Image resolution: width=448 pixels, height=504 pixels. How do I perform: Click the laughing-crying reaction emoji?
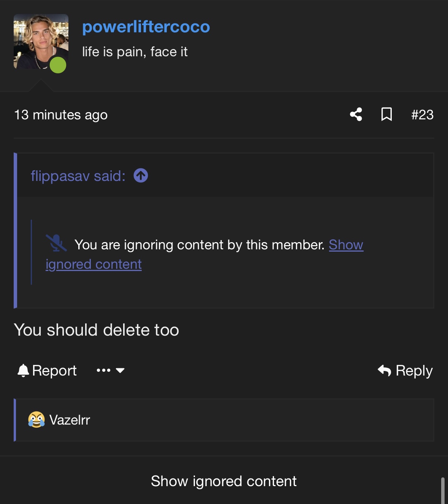coord(36,420)
